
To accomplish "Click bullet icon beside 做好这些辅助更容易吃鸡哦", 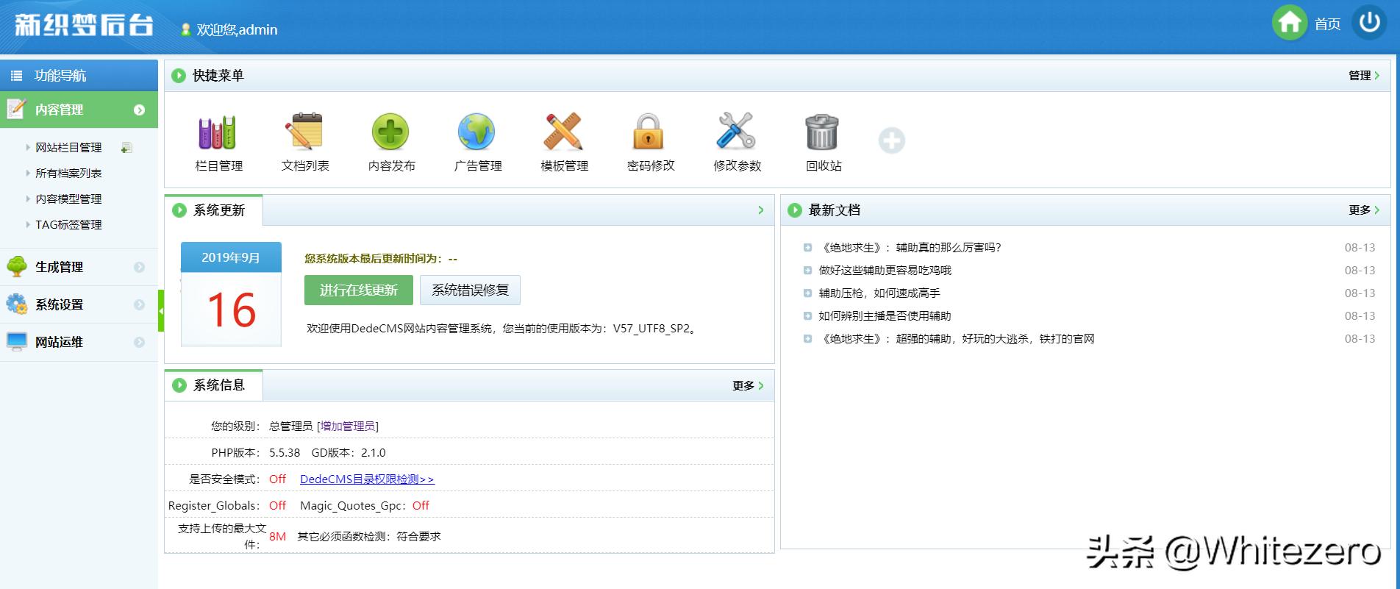I will (807, 271).
